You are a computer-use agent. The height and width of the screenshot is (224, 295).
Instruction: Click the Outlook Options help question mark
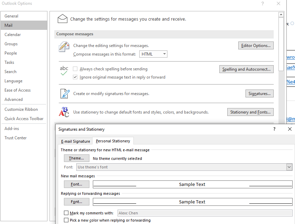[262, 3]
